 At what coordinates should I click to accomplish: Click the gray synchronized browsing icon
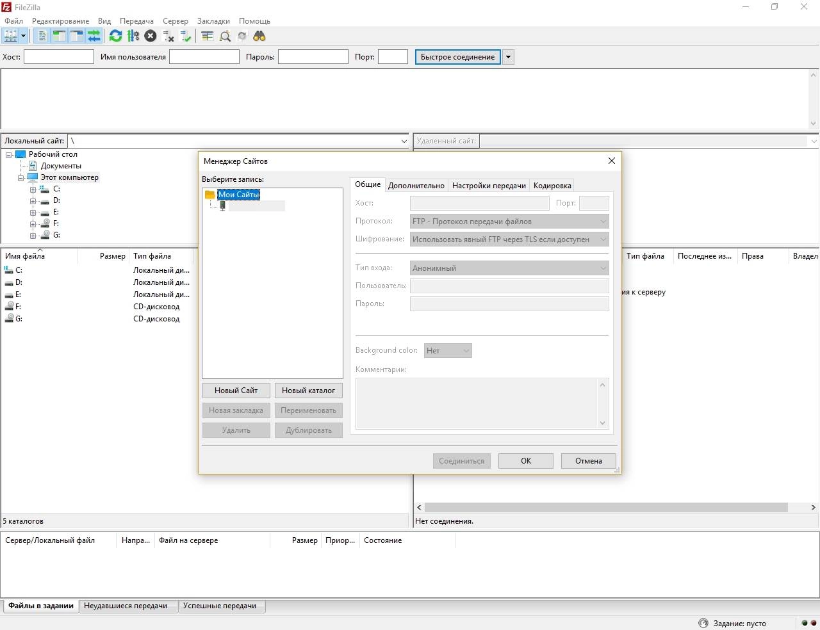242,36
